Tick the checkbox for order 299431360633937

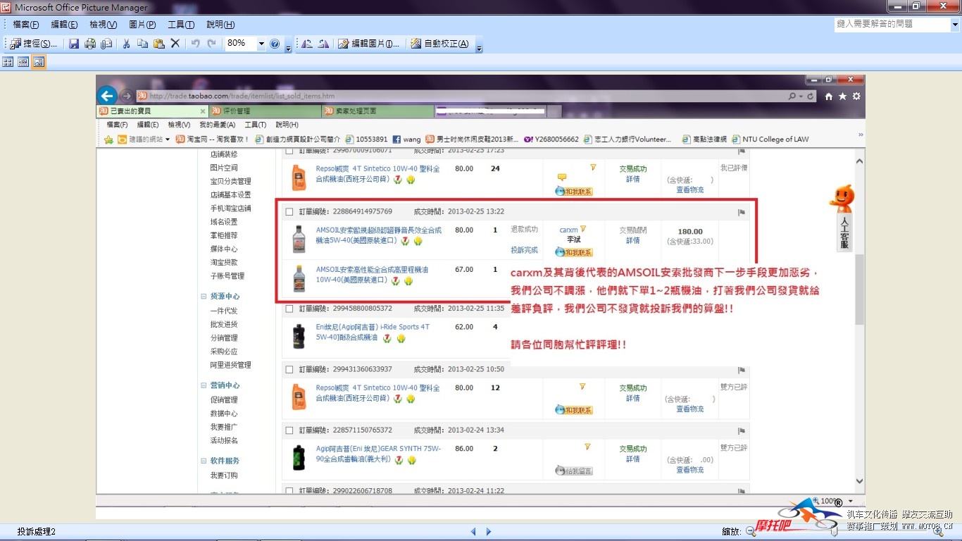pos(289,369)
